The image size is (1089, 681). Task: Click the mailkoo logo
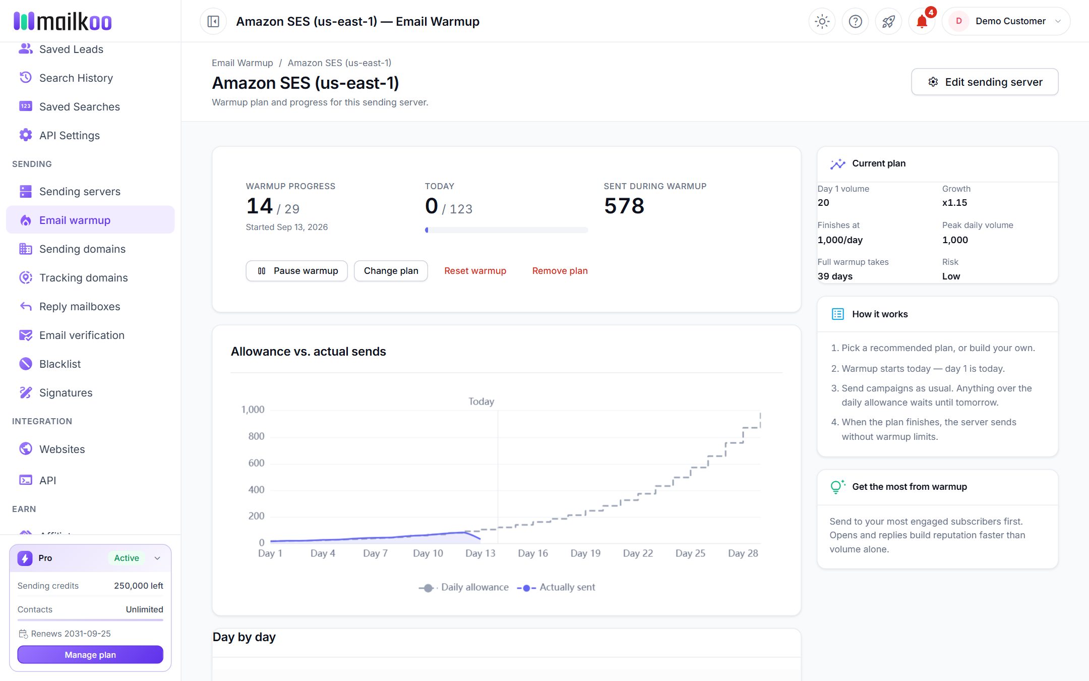pyautogui.click(x=63, y=21)
